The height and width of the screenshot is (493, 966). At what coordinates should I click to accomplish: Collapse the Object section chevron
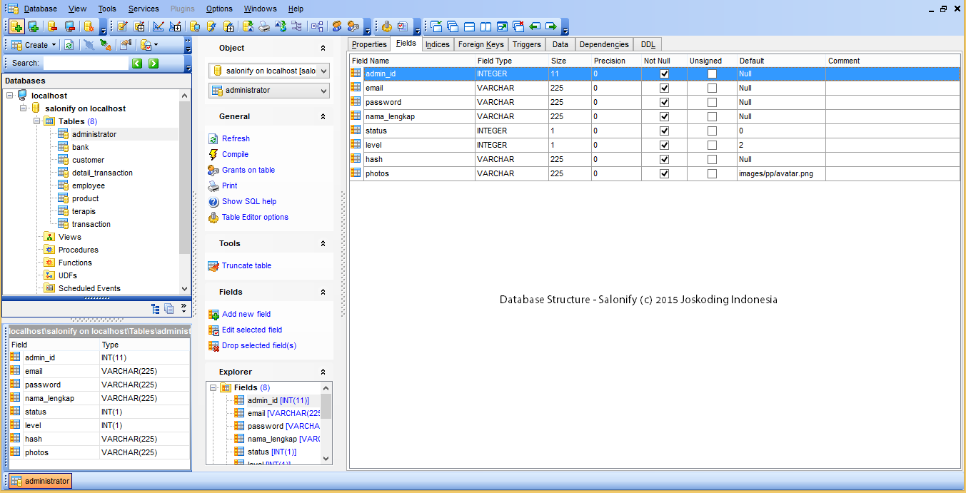tap(323, 48)
